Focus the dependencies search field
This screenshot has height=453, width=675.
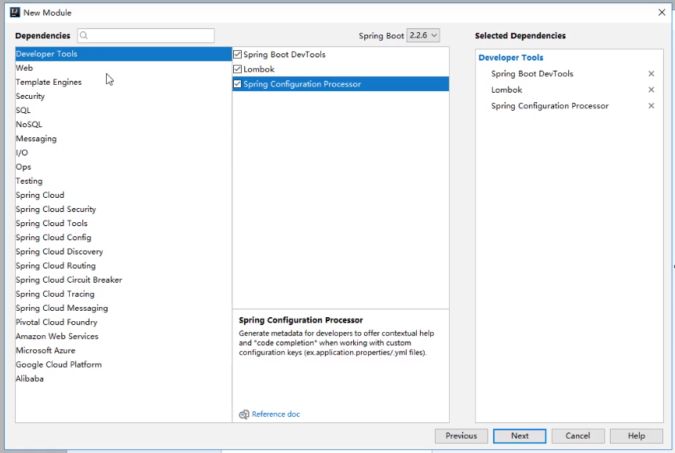151,35
